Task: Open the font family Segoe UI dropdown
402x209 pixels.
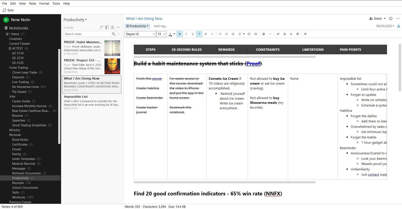Action: pyautogui.click(x=140, y=34)
